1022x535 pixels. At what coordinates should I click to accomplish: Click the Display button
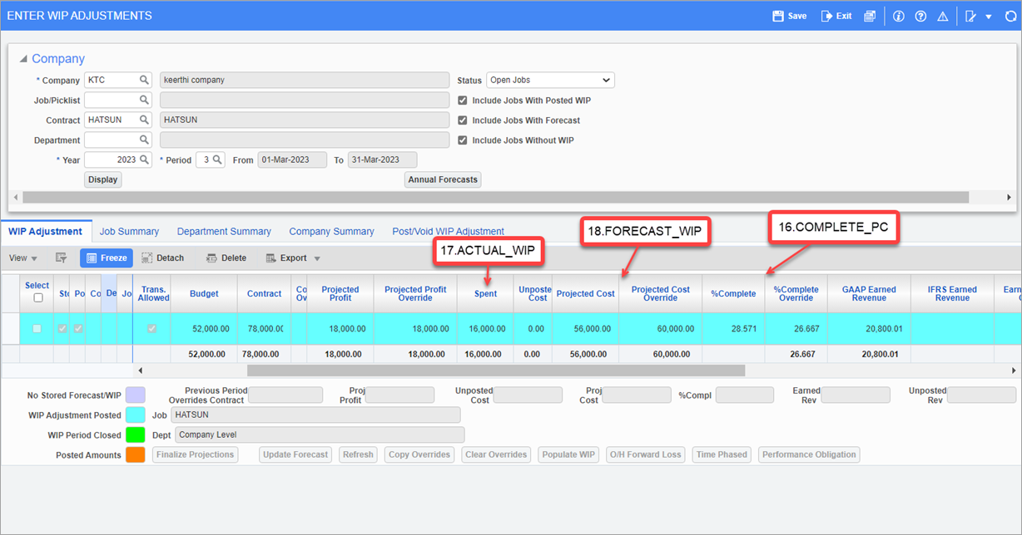click(x=102, y=179)
